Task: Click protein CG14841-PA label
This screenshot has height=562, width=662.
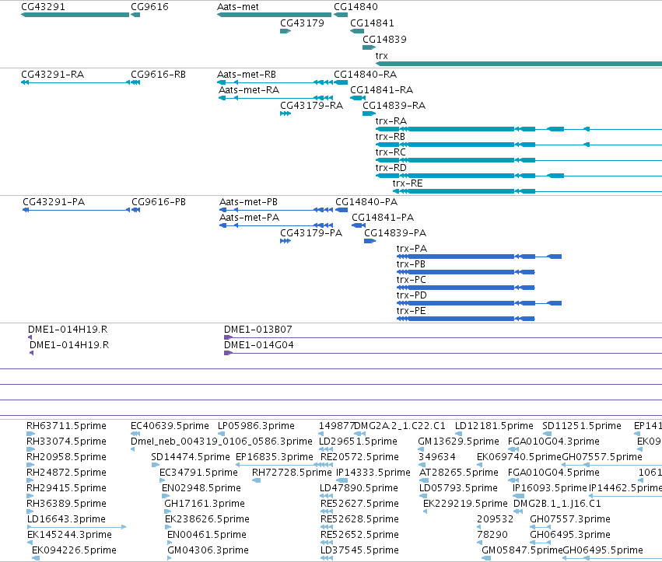Action: pos(383,218)
